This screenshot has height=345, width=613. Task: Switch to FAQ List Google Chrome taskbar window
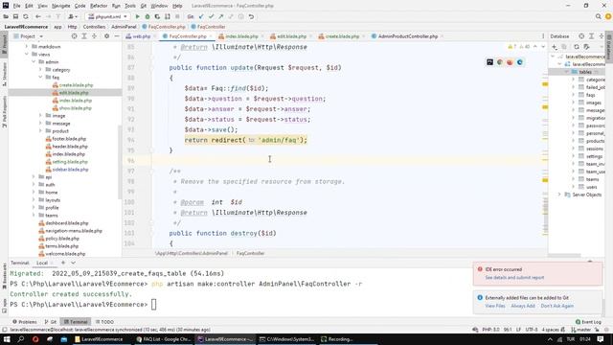(163, 339)
